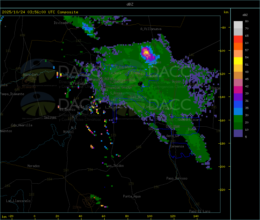Click the 'L_Malvinas' place label
260x220 pixels.
(114, 107)
